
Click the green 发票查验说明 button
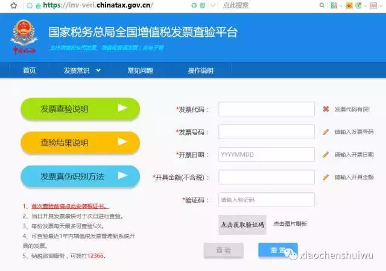pos(80,108)
